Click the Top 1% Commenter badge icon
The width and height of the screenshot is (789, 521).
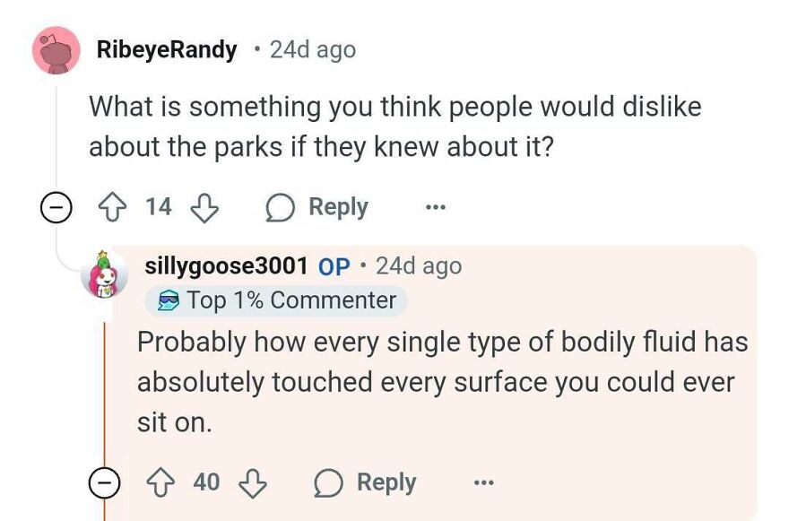click(167, 300)
